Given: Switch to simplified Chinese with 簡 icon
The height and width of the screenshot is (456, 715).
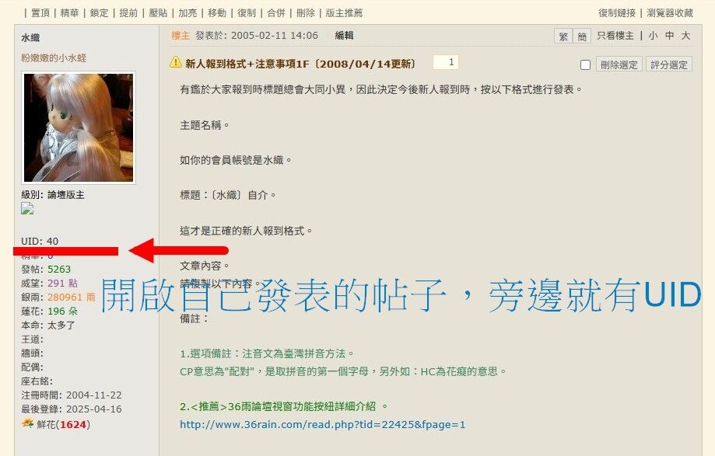Looking at the screenshot, I should coord(582,36).
